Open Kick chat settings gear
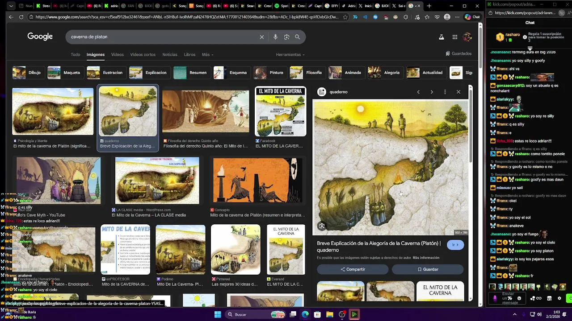This screenshot has width=572, height=321. (x=559, y=298)
